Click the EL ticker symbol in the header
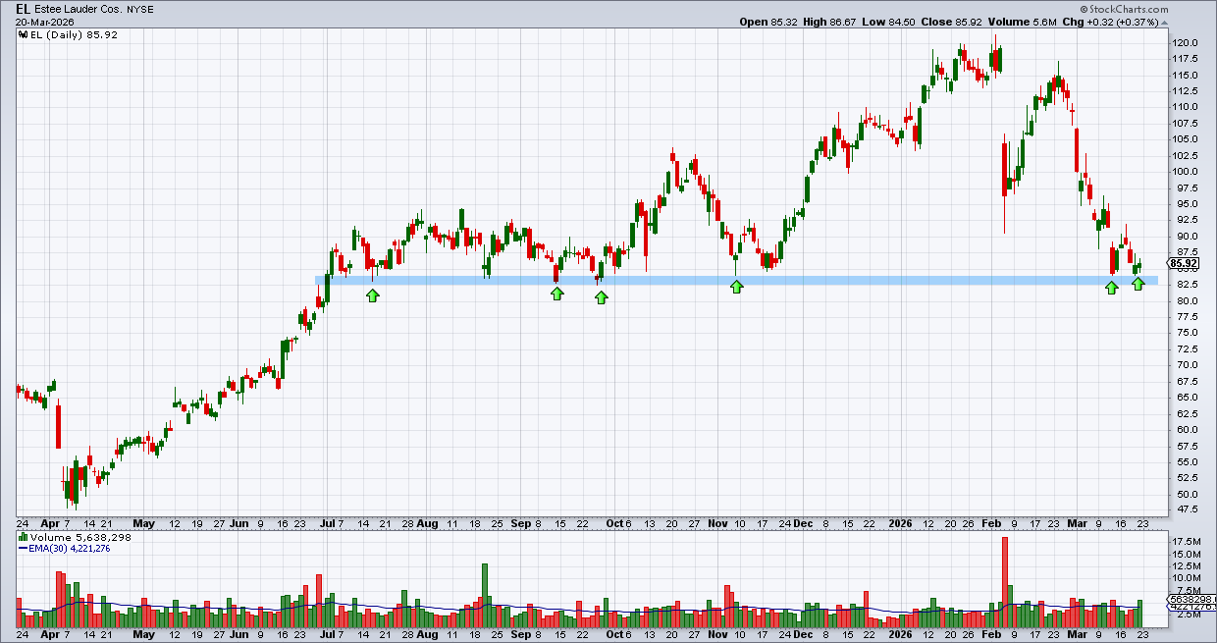This screenshot has width=1217, height=643. [23, 9]
